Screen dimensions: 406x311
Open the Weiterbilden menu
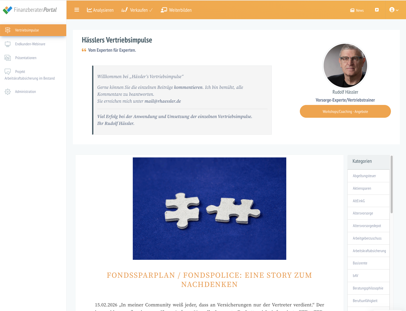[x=176, y=10]
